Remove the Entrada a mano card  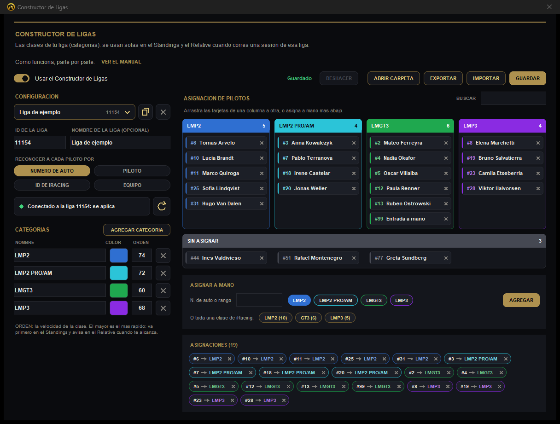[x=446, y=219]
